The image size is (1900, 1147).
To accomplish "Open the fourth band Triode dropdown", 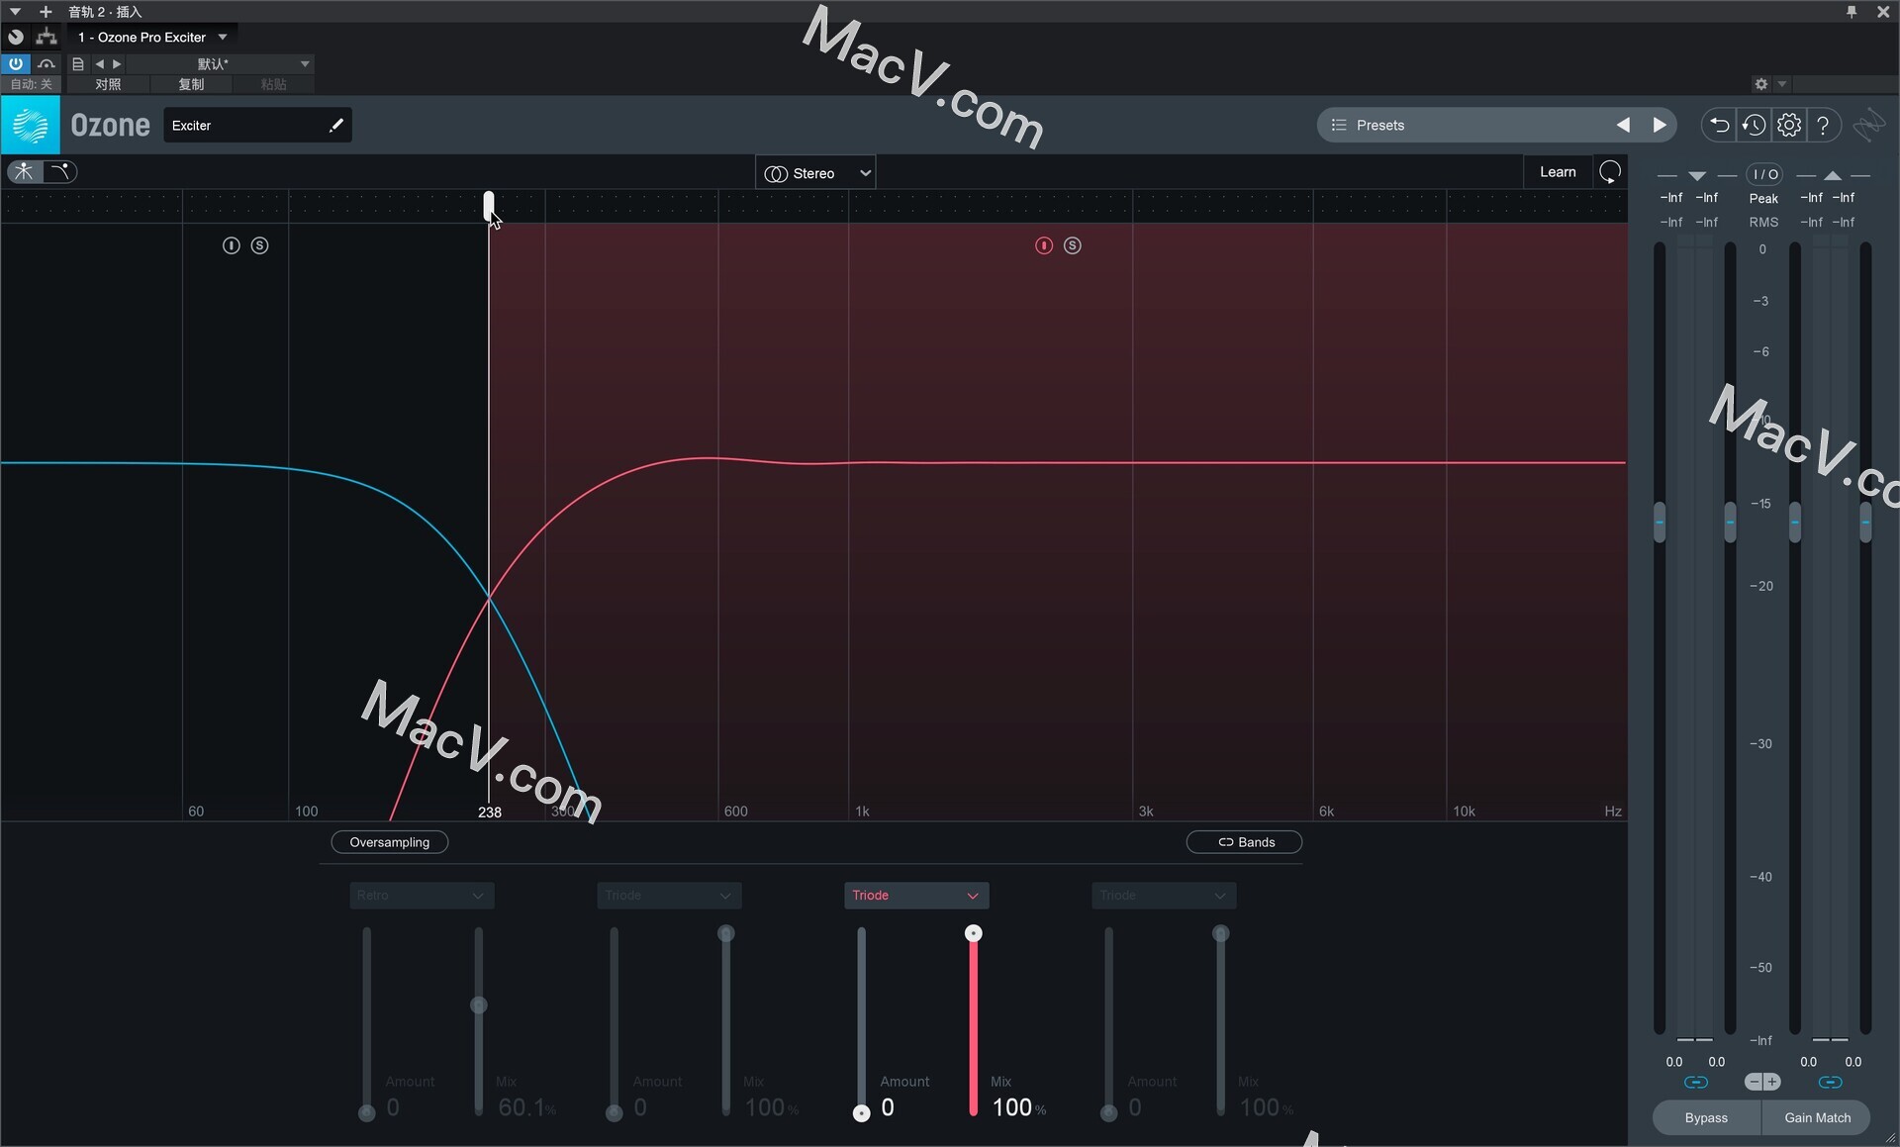I will [x=1163, y=895].
